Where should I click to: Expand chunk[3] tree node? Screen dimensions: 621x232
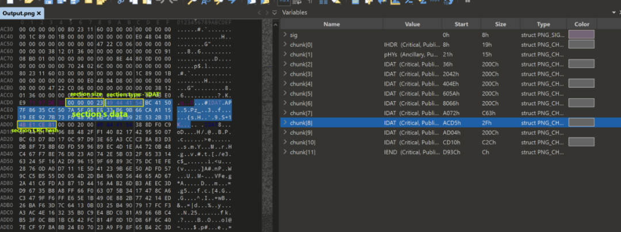(x=285, y=74)
